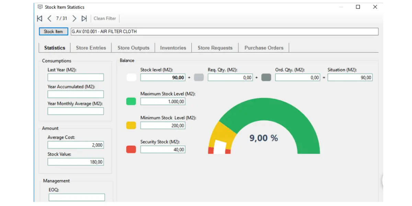Image resolution: width=412 pixels, height=206 pixels.
Task: Open the Purchase Orders tab
Action: pos(264,48)
